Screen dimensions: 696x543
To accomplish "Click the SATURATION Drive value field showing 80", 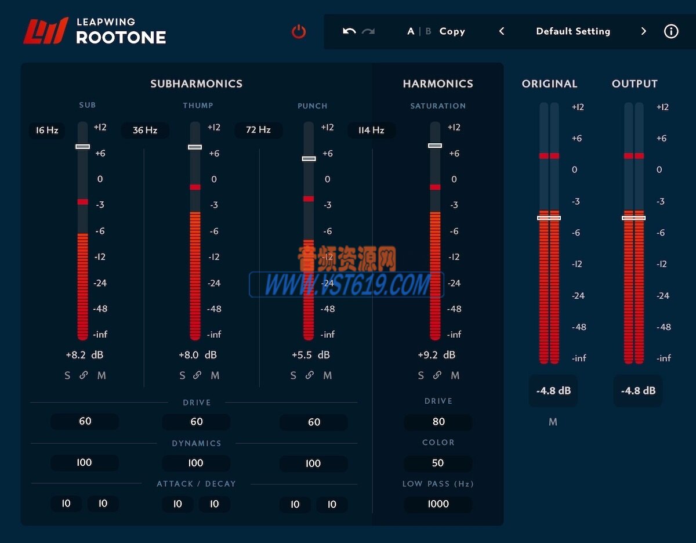I will [438, 422].
